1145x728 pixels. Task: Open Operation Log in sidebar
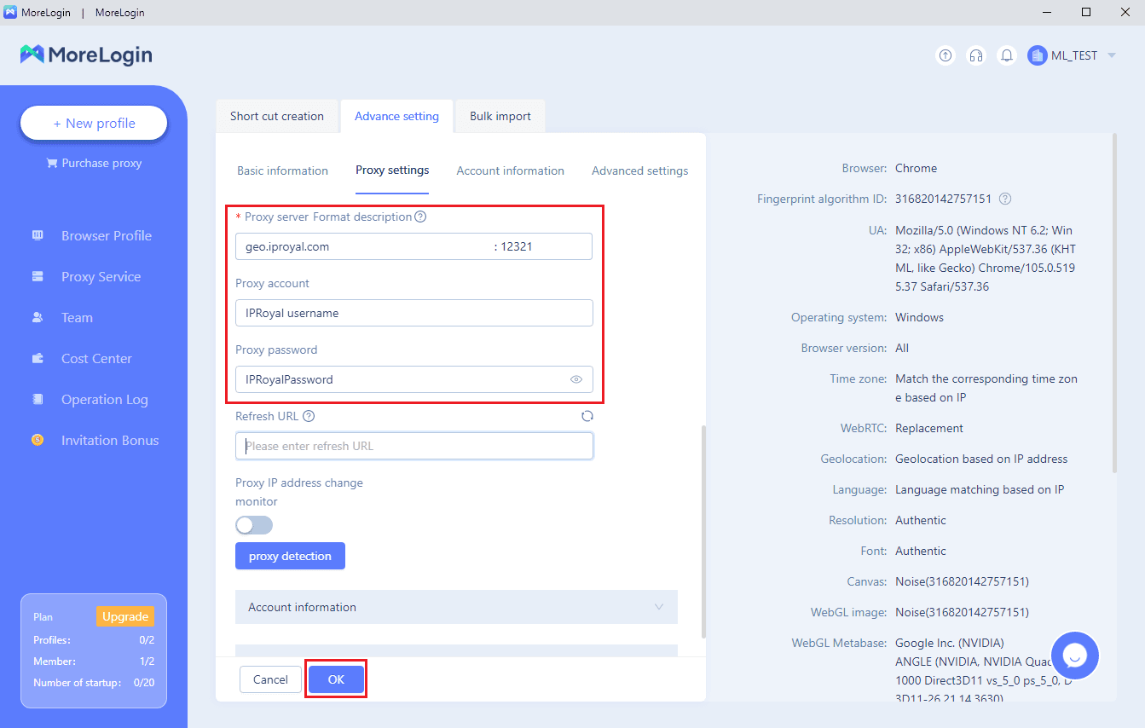coord(104,399)
